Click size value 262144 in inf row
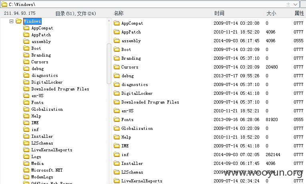 tap(273, 155)
